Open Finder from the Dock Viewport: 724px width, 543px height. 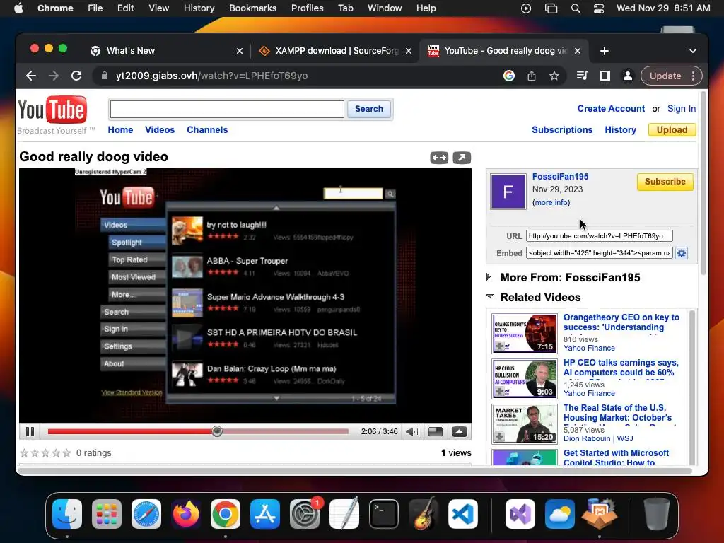[67, 514]
